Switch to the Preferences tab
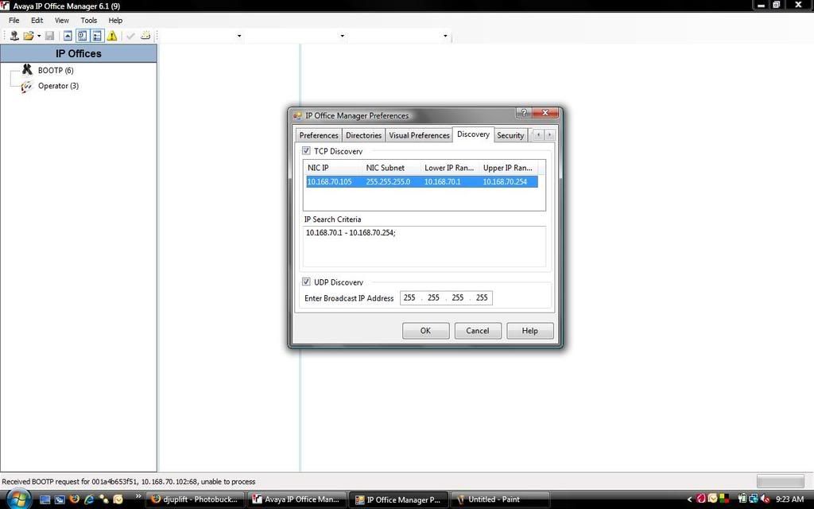Image resolution: width=814 pixels, height=509 pixels. click(x=319, y=135)
